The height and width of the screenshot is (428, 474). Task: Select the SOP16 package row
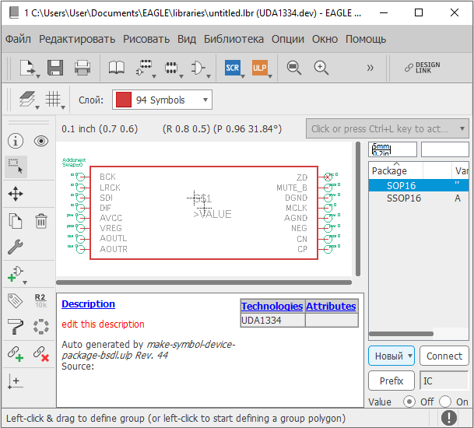pos(419,185)
